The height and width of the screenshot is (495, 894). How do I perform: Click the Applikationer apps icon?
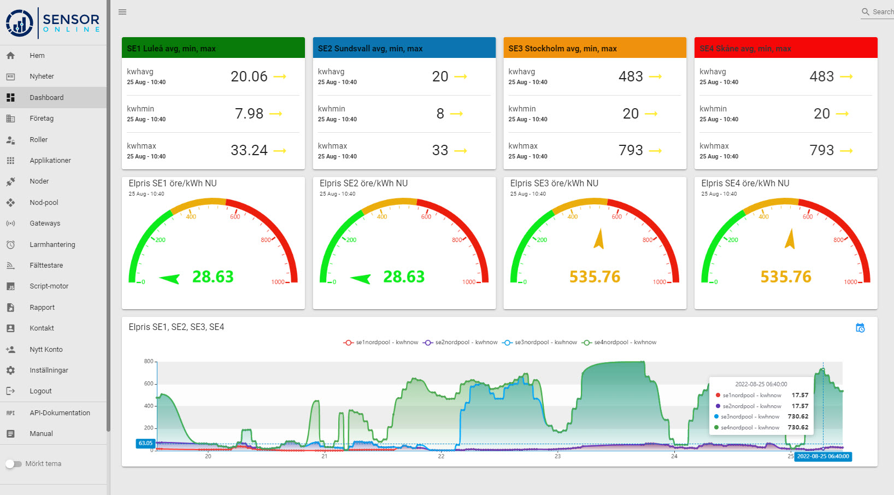(10, 161)
